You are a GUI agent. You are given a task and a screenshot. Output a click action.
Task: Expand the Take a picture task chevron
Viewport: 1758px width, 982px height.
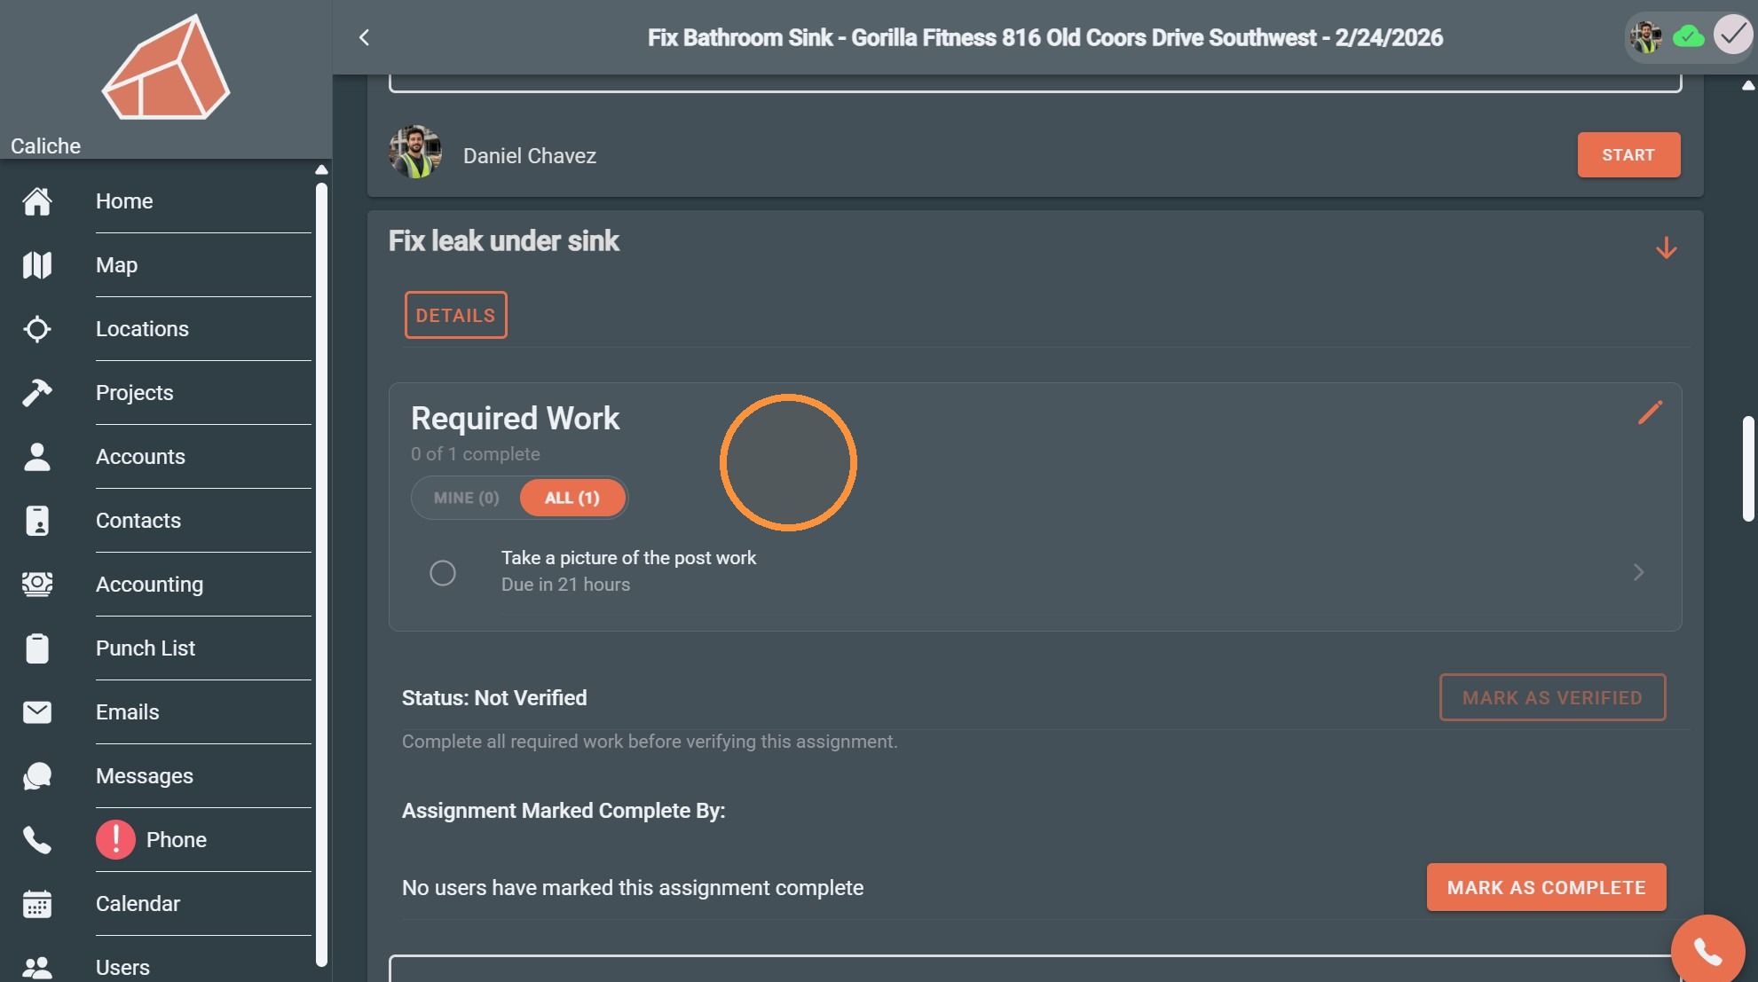tap(1639, 572)
